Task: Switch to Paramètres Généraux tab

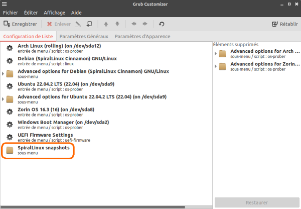Action: (x=84, y=36)
